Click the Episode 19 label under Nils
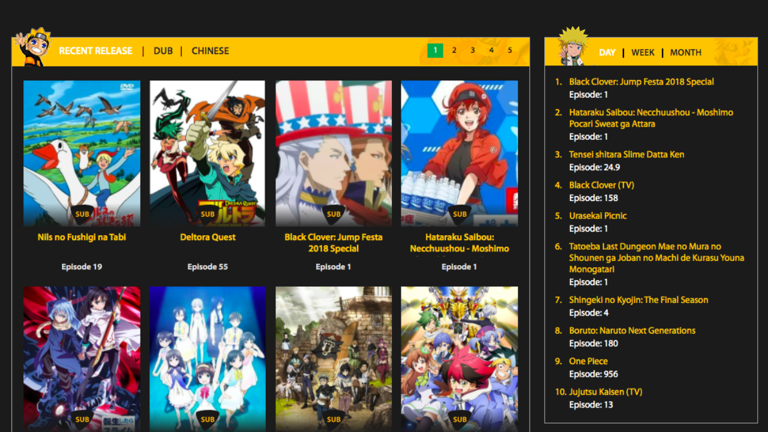 [82, 267]
